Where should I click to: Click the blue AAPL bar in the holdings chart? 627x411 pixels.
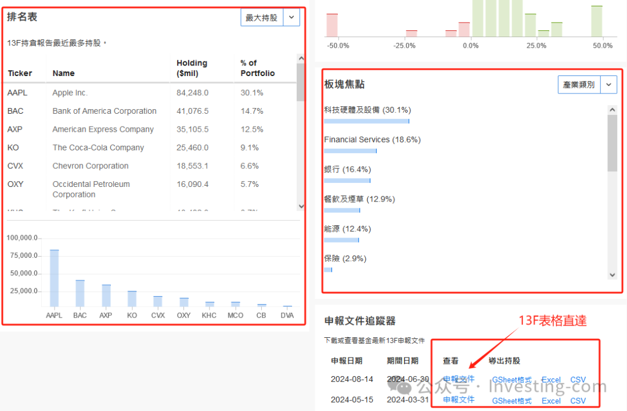pos(54,278)
